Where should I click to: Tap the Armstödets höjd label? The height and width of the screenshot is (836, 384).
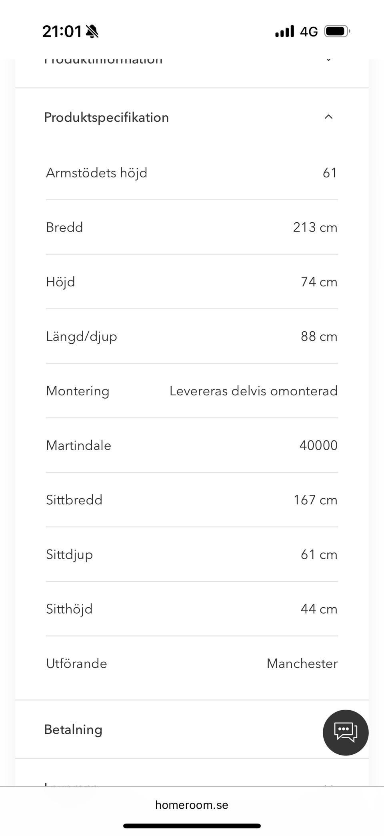pos(96,173)
